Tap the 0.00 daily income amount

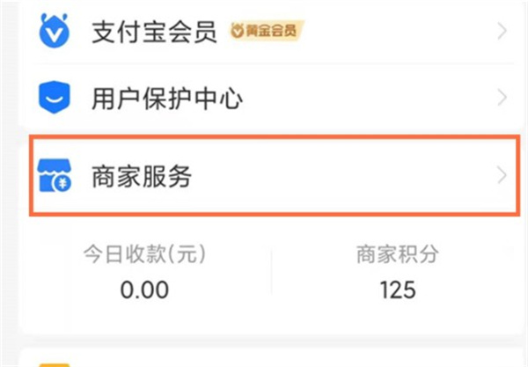click(143, 290)
